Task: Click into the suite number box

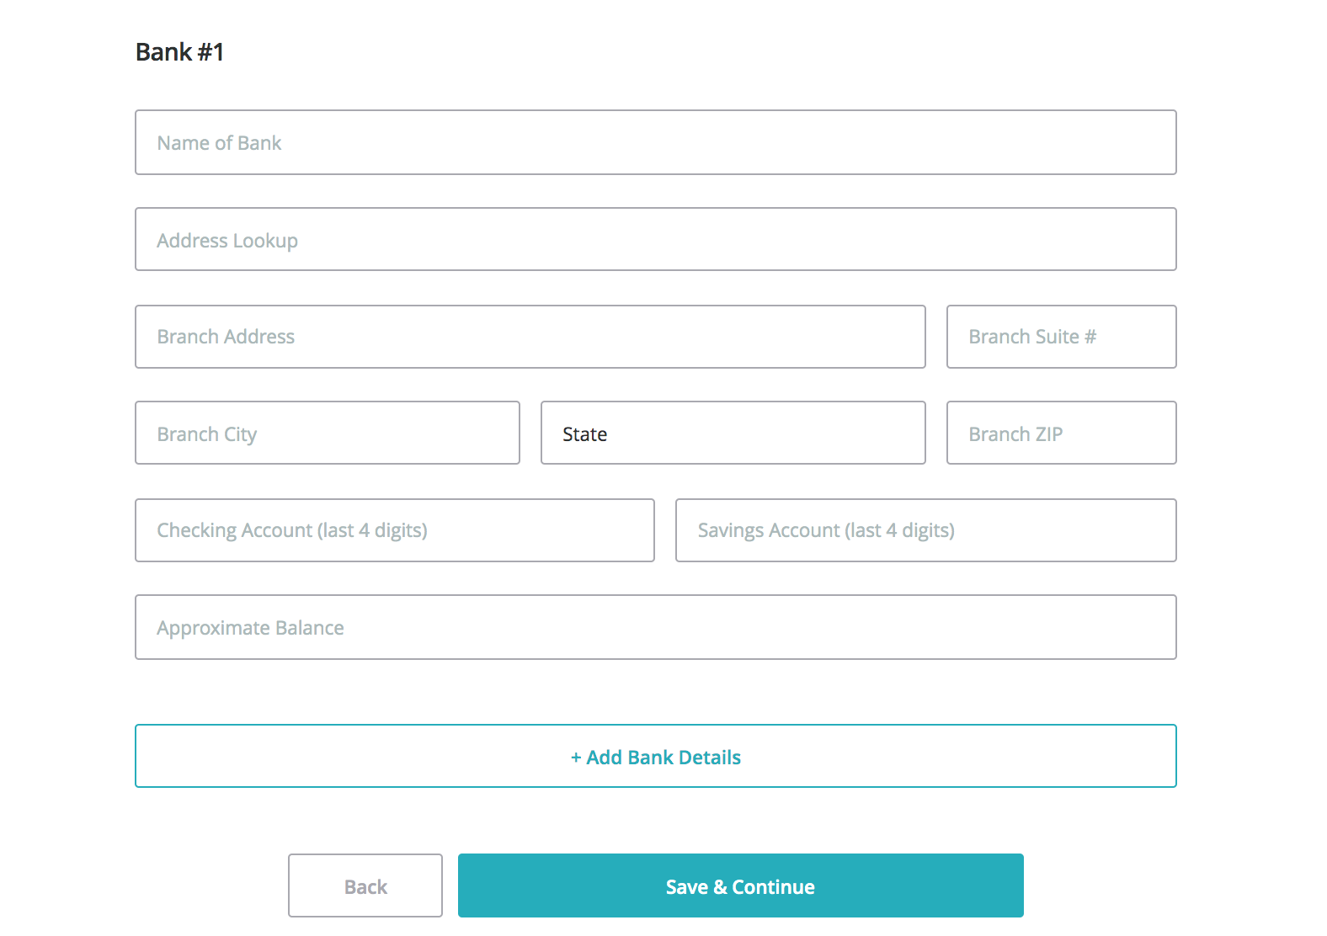Action: click(x=1061, y=337)
